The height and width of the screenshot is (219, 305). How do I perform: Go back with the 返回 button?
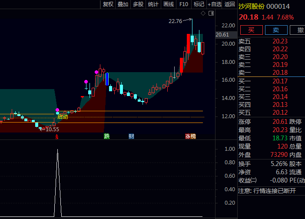click(x=229, y=4)
